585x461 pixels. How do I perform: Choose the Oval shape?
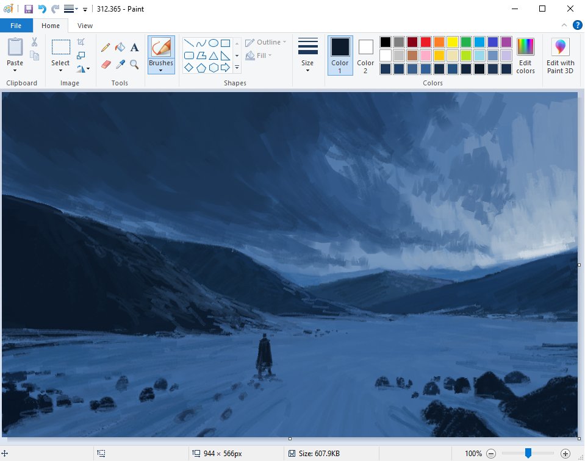[x=214, y=43]
